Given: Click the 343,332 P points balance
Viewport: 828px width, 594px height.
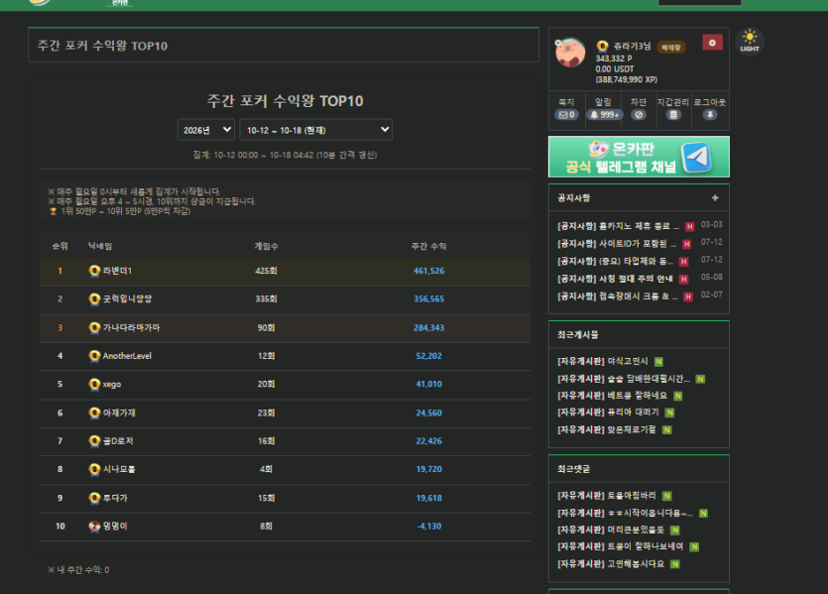Looking at the screenshot, I should tap(614, 59).
